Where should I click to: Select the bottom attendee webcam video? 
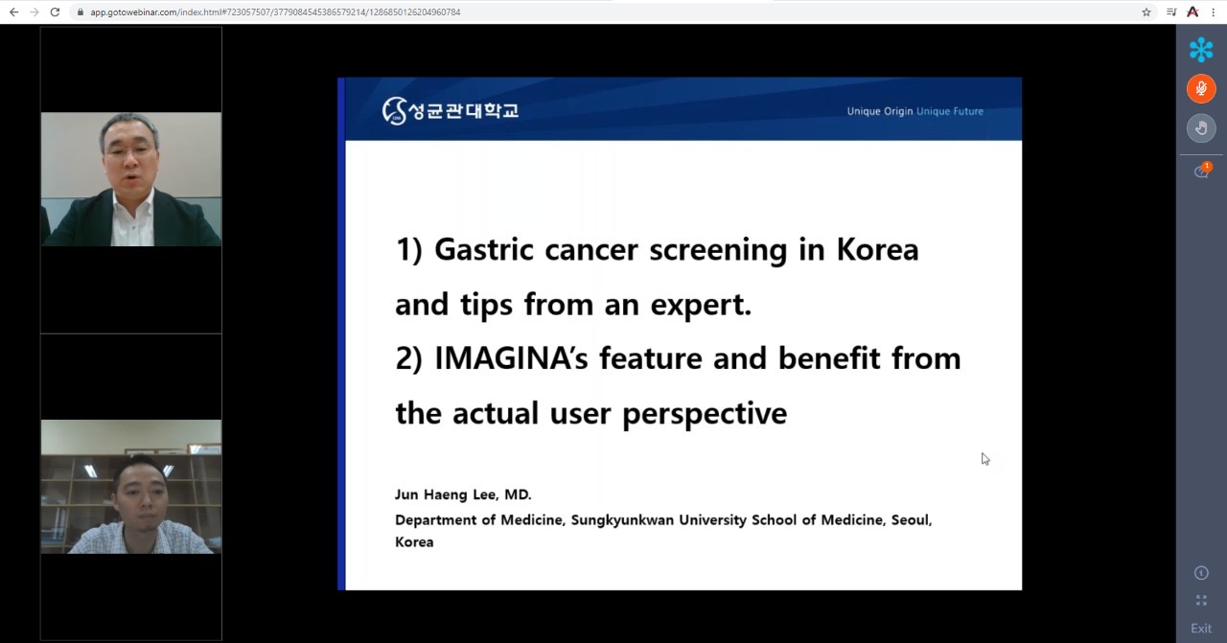[131, 487]
